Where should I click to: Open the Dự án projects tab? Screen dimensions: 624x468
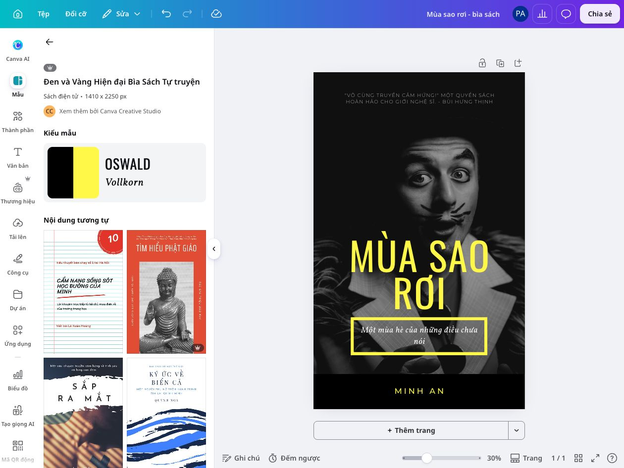[x=18, y=299]
